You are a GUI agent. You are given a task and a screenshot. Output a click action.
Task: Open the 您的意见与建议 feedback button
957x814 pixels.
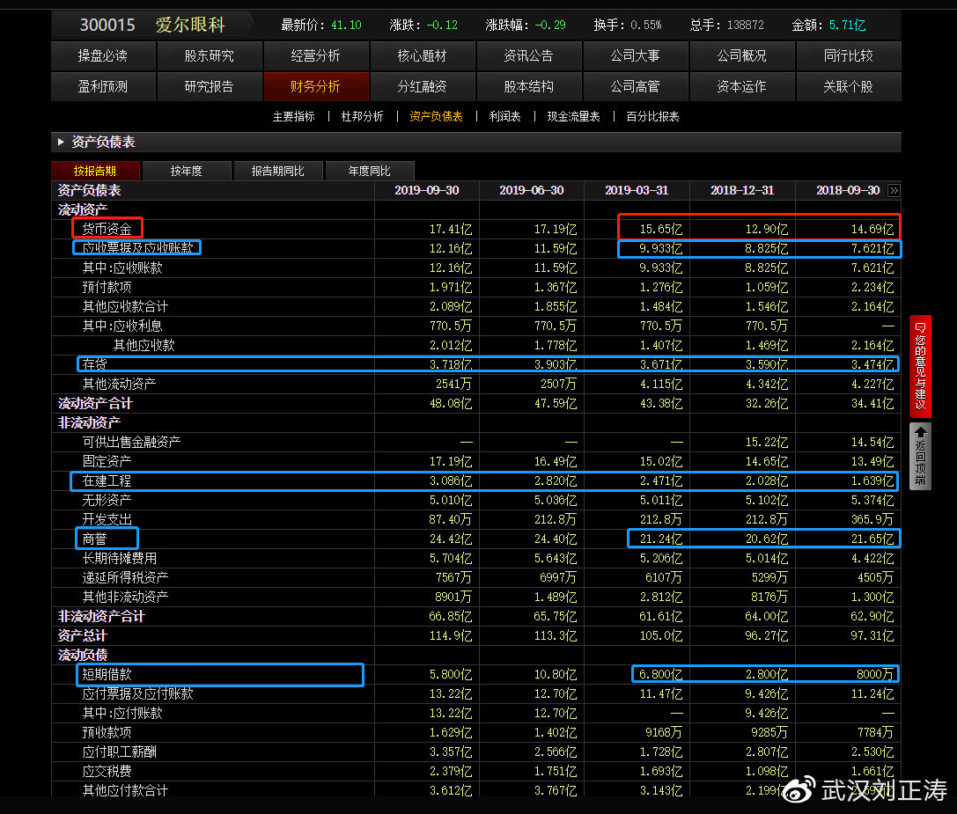click(920, 366)
